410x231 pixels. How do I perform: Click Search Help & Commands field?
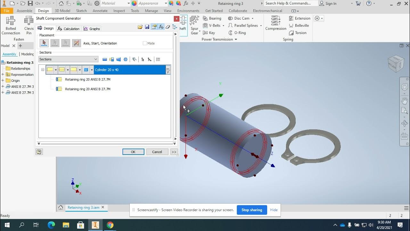(x=291, y=4)
